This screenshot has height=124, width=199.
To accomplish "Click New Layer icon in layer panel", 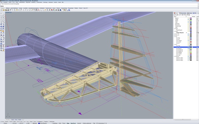I will (174, 15).
